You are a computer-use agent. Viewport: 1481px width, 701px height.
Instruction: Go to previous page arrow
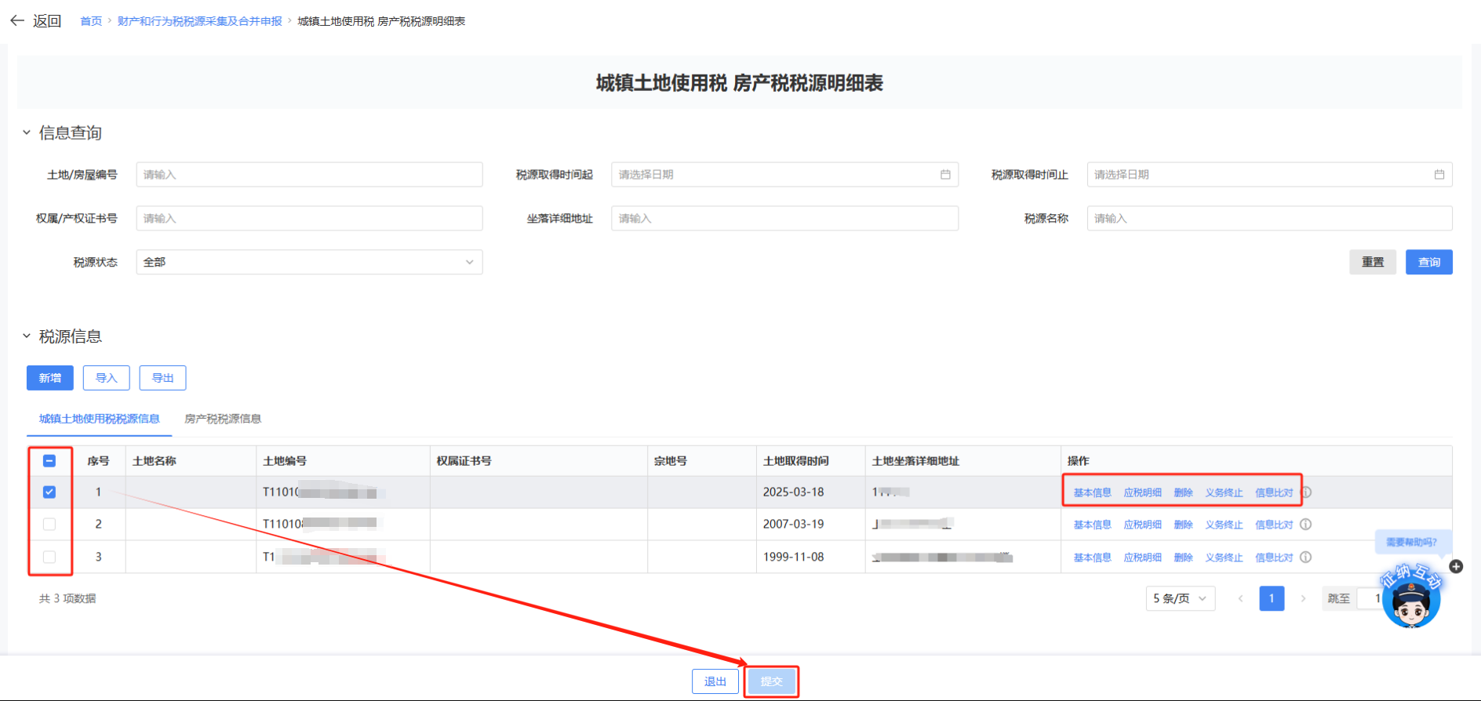pyautogui.click(x=1240, y=598)
